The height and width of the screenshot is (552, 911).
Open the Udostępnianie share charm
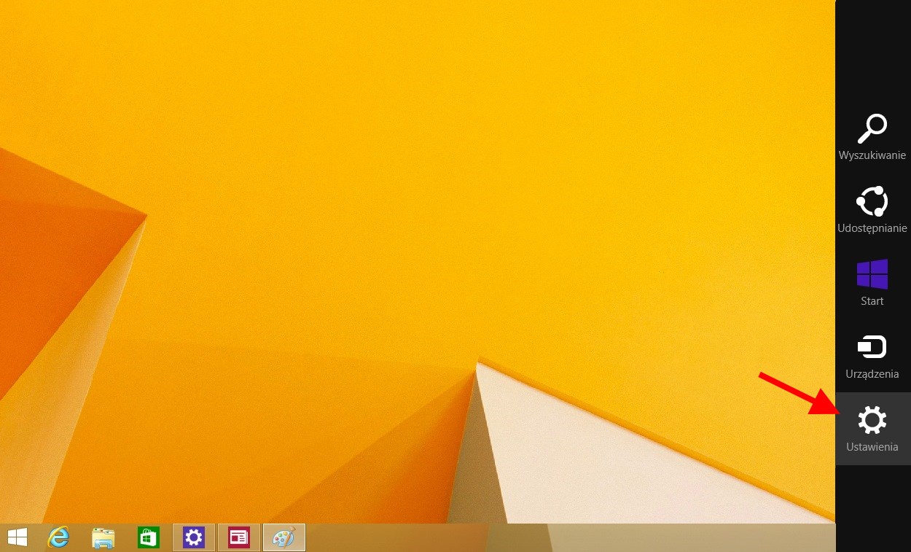click(872, 209)
